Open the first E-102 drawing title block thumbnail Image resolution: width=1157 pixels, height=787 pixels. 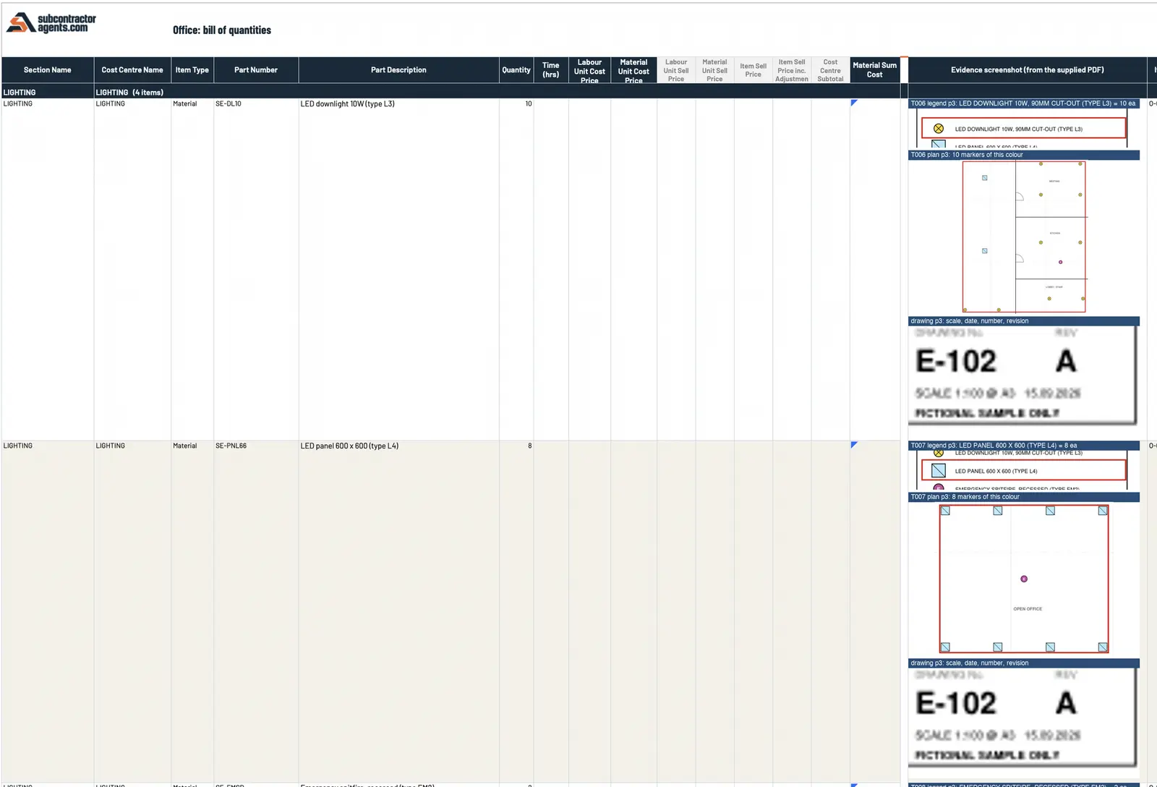point(1022,375)
